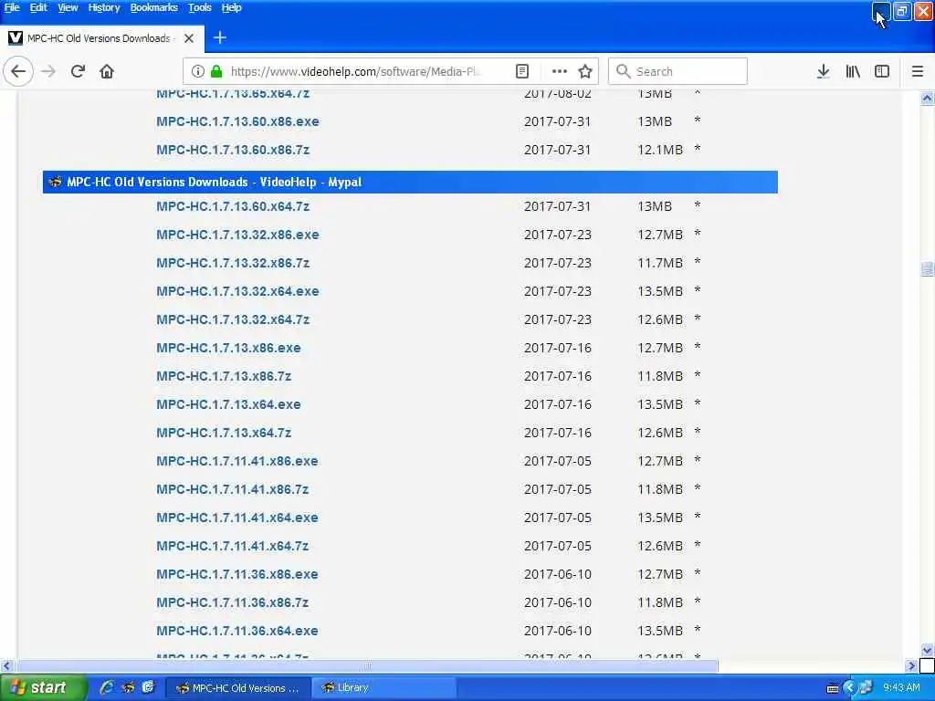Download MPC-HC.1.7.13.x64.7z
This screenshot has height=701, width=935.
[x=224, y=433]
